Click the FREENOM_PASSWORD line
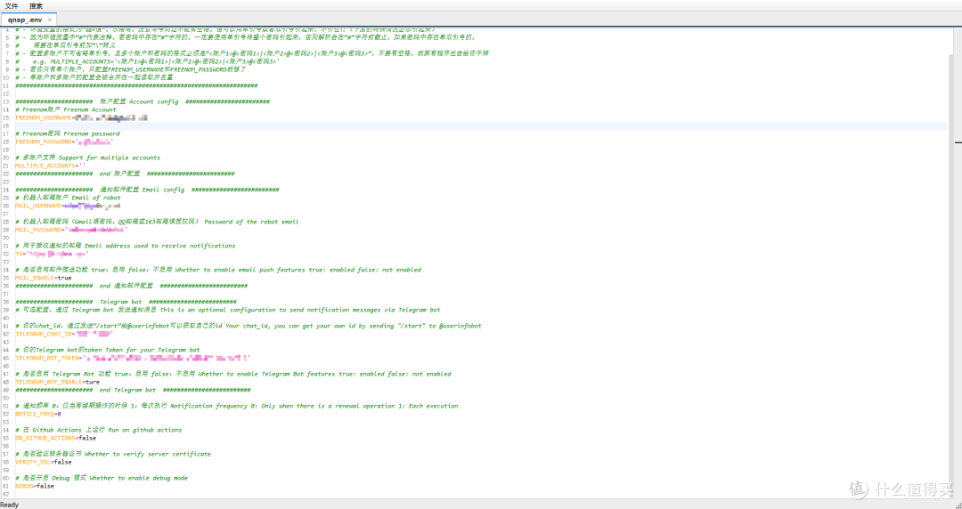 (64, 141)
